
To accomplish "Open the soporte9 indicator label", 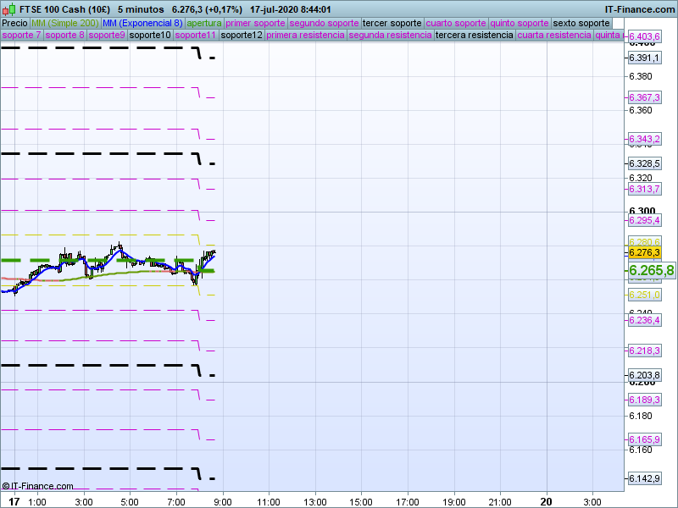I will pos(107,35).
